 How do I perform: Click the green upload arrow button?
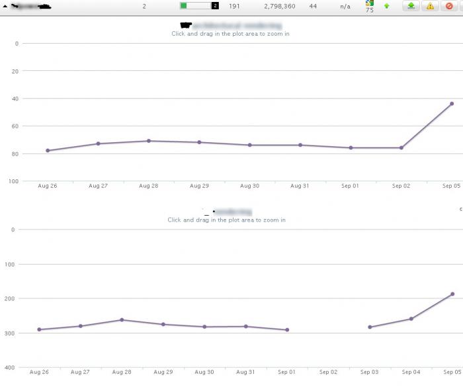click(411, 5)
